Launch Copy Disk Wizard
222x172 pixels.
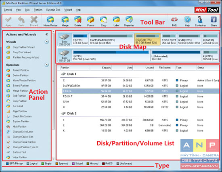coord(19,52)
